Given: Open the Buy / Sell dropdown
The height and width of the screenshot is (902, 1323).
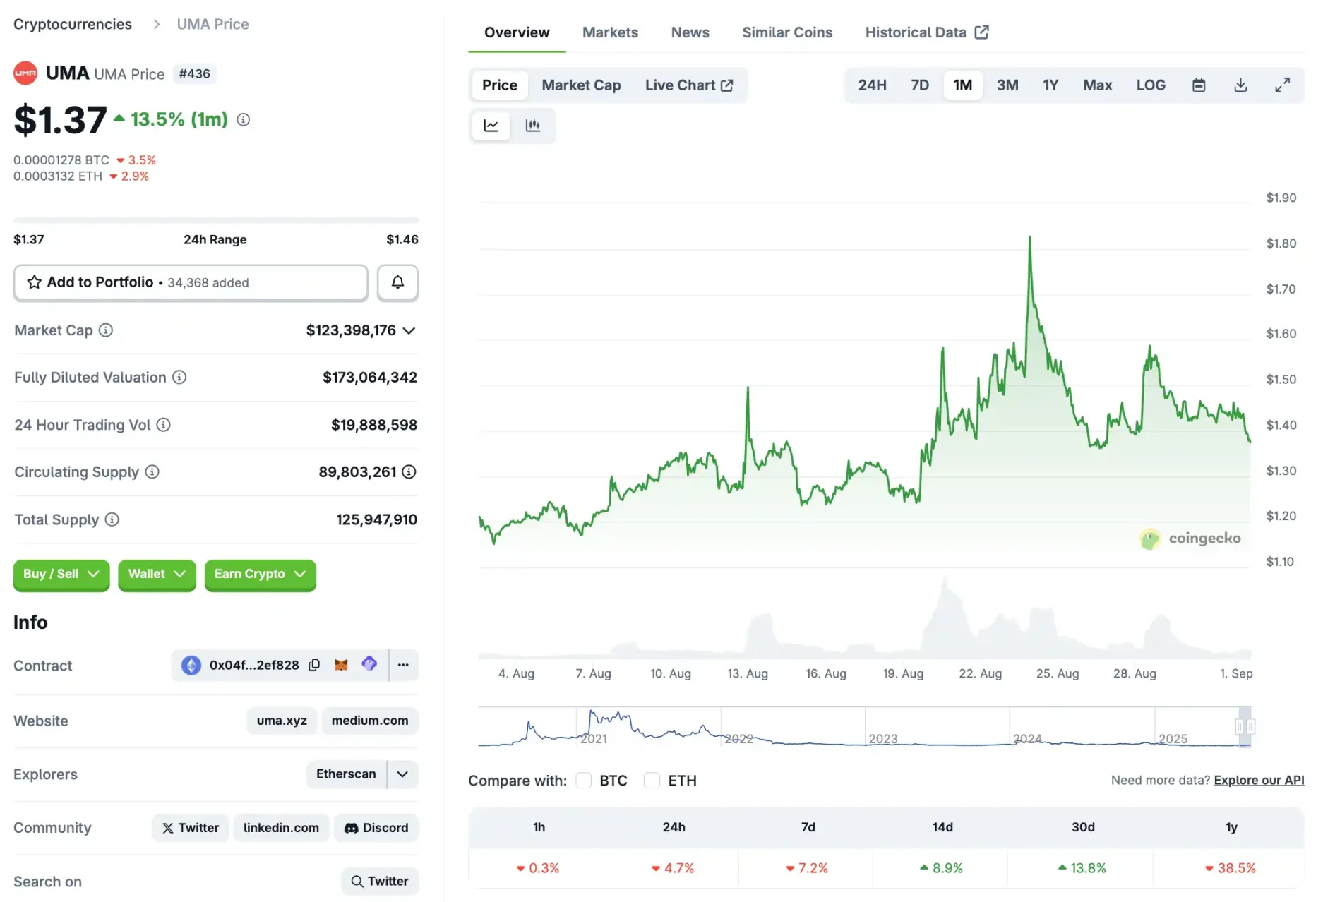Looking at the screenshot, I should pyautogui.click(x=61, y=575).
